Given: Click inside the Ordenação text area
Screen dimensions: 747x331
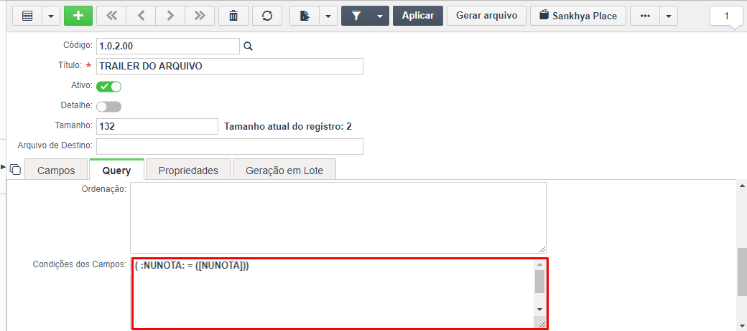Looking at the screenshot, I should [338, 218].
